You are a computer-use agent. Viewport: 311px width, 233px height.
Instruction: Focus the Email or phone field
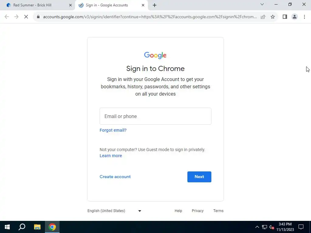pyautogui.click(x=155, y=116)
